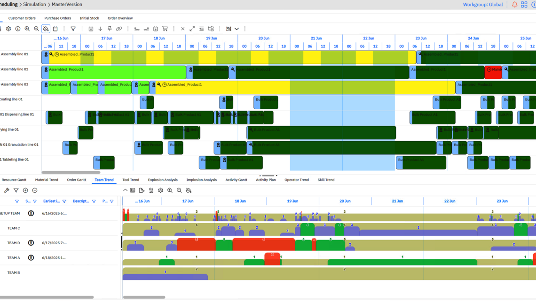Click the filter funnel icon in top toolbar

(x=73, y=29)
